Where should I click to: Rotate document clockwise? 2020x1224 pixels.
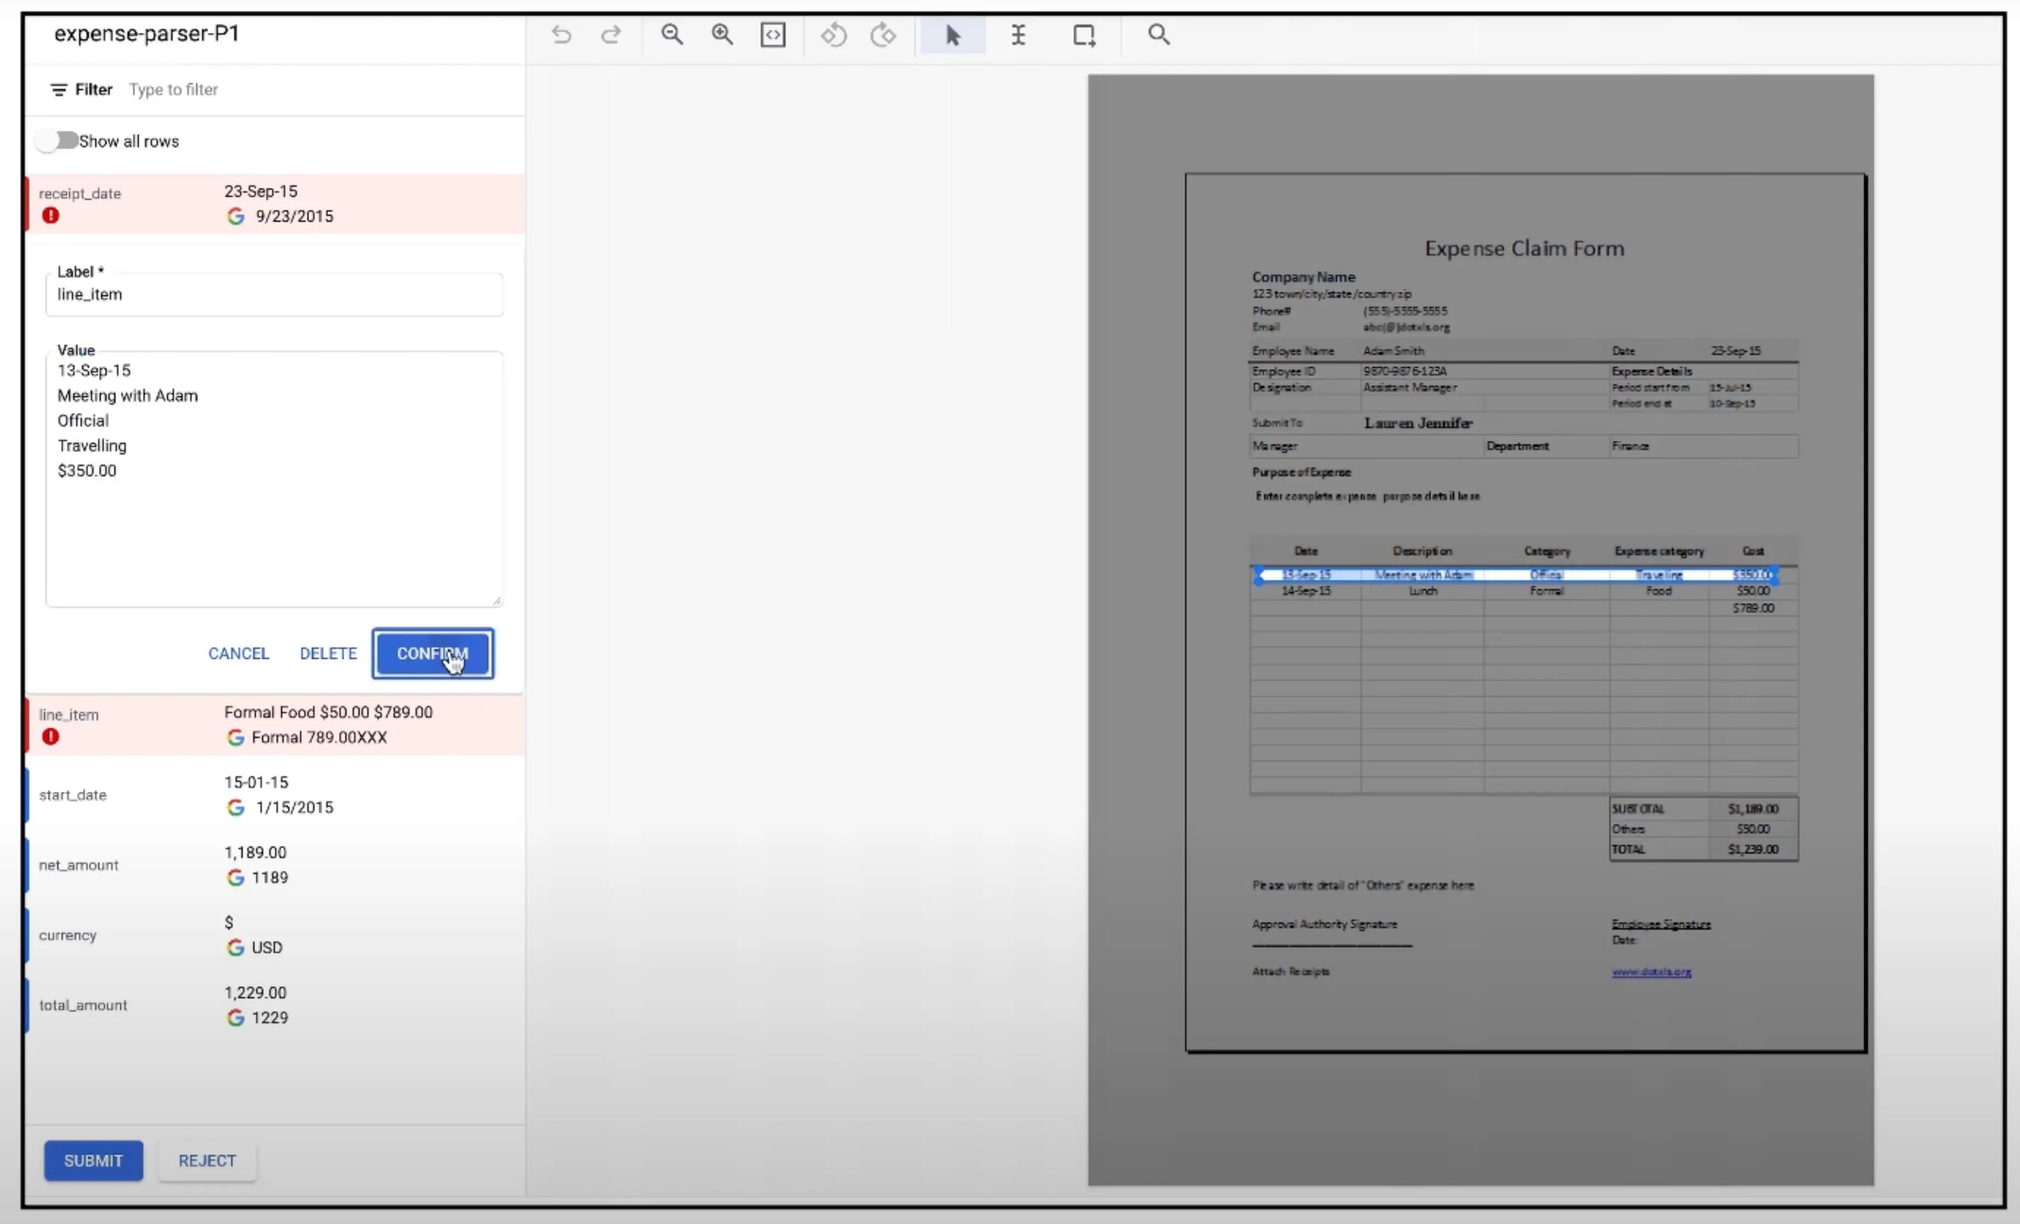pos(883,35)
